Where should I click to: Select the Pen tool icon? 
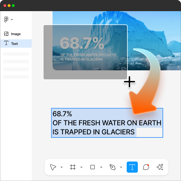pyautogui.click(x=112, y=167)
